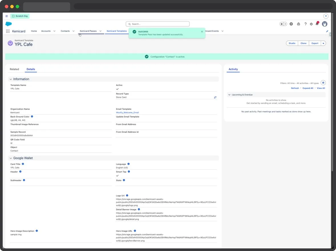Open the hamburger menu next to Scratch Org

pyautogui.click(x=7, y=16)
